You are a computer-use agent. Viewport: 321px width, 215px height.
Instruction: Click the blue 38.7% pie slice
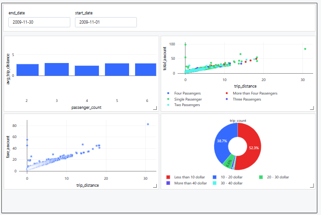pos(222,139)
